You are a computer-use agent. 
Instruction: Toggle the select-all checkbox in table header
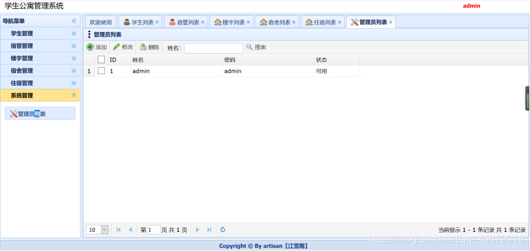[101, 59]
